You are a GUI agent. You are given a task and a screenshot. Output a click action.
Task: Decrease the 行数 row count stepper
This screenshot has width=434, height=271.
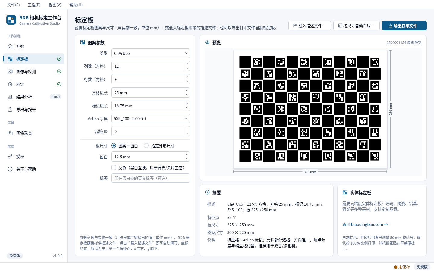point(187,82)
